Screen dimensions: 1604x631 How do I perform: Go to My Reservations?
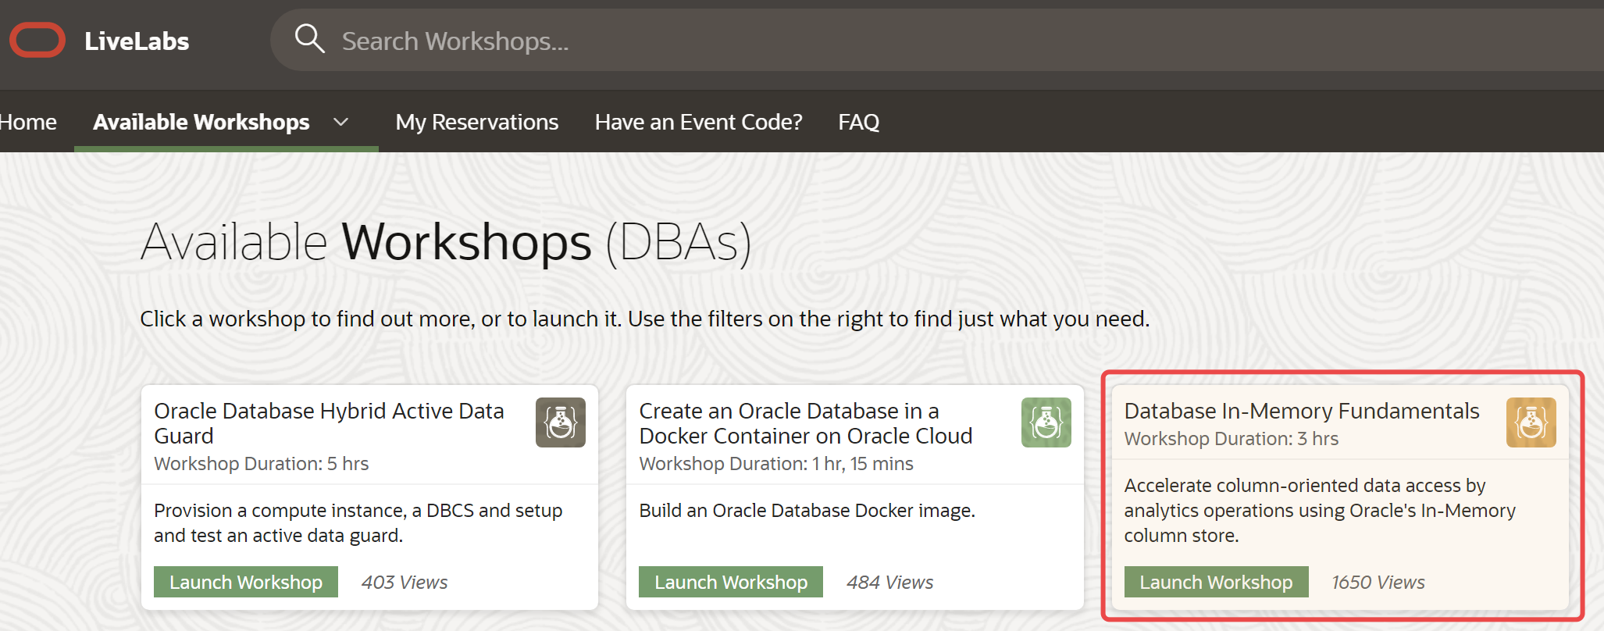476,122
